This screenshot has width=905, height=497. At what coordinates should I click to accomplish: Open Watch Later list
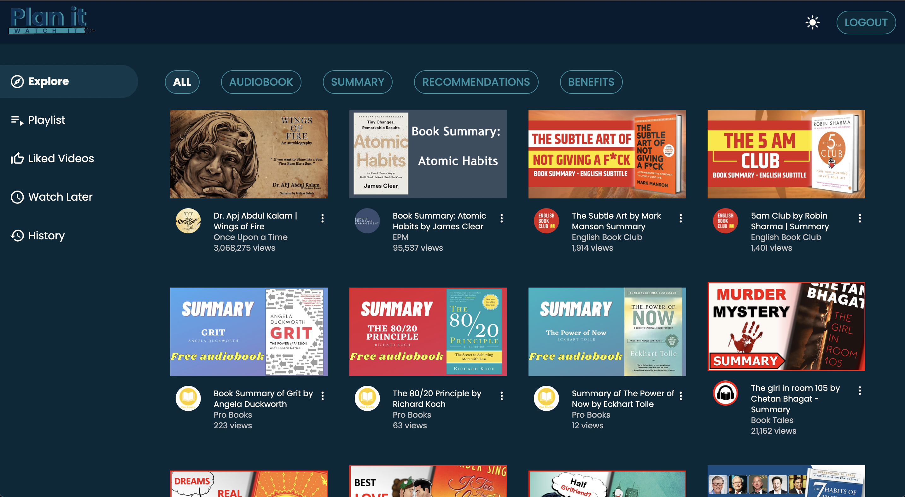coord(51,197)
